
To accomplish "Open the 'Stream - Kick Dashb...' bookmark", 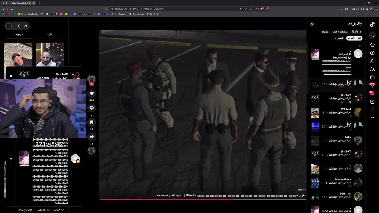I will click(x=28, y=14).
